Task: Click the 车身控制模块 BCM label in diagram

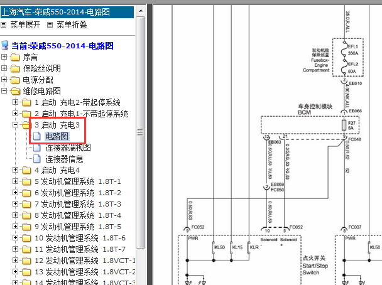Action: tap(315, 109)
